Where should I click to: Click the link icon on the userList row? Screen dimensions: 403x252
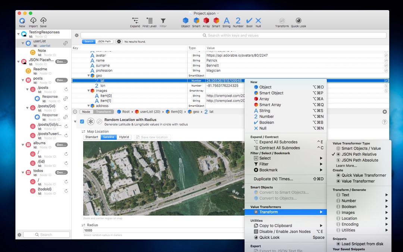(66, 43)
